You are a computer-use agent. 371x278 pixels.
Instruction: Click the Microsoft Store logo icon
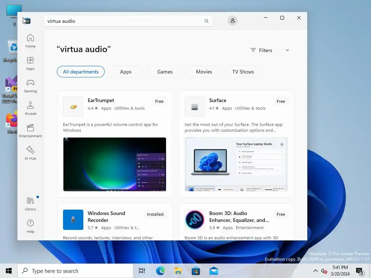coord(28,21)
